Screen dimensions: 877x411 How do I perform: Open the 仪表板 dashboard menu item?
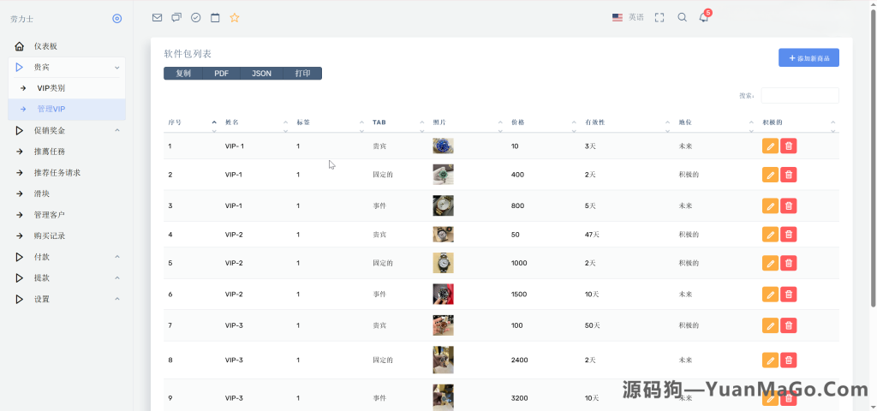tap(67, 46)
